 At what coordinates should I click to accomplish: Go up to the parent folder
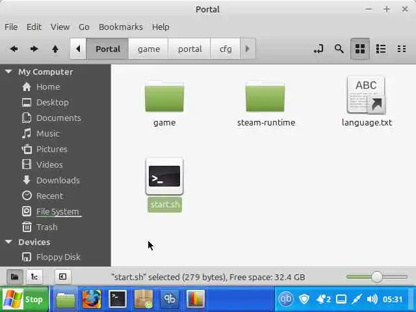(55, 49)
